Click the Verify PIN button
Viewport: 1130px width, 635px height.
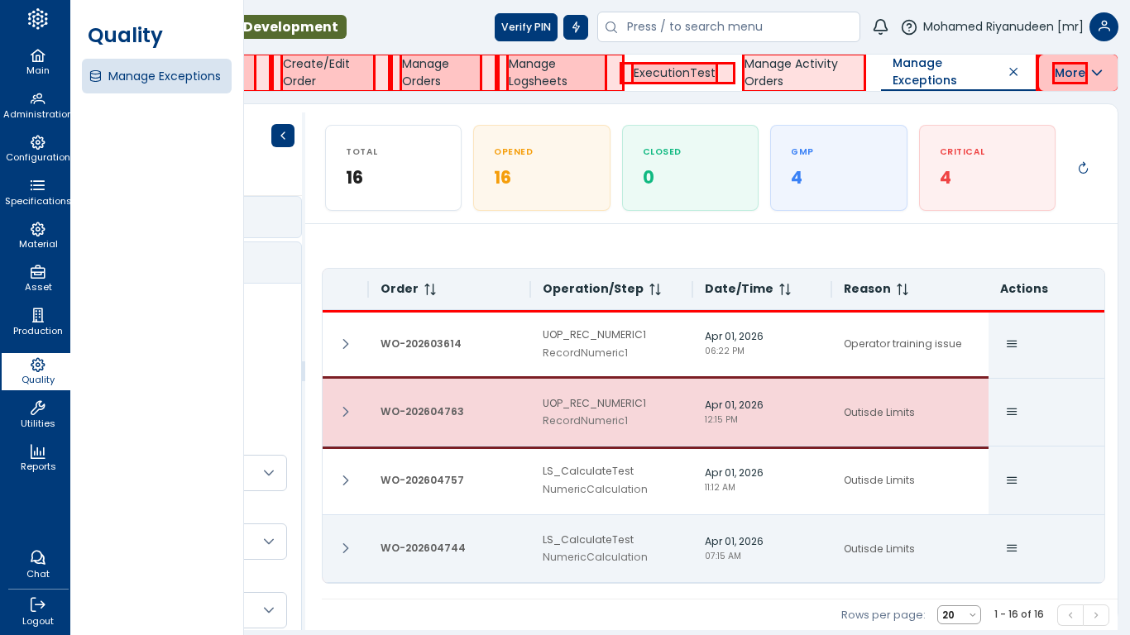tap(525, 27)
